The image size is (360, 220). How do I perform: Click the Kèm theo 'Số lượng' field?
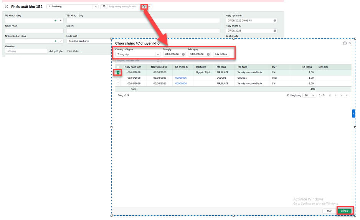(x=26, y=51)
